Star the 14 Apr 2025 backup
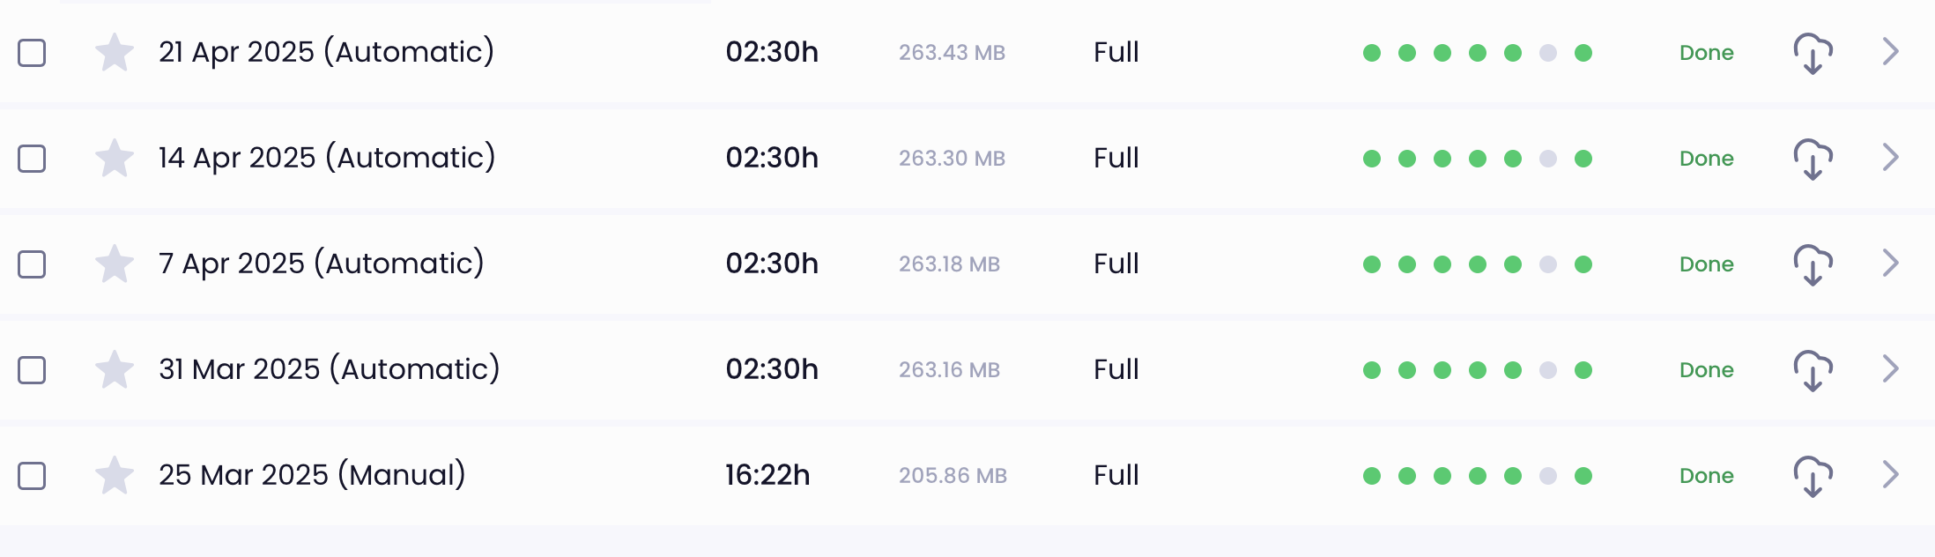Screen dimensions: 1935x557 [115, 158]
